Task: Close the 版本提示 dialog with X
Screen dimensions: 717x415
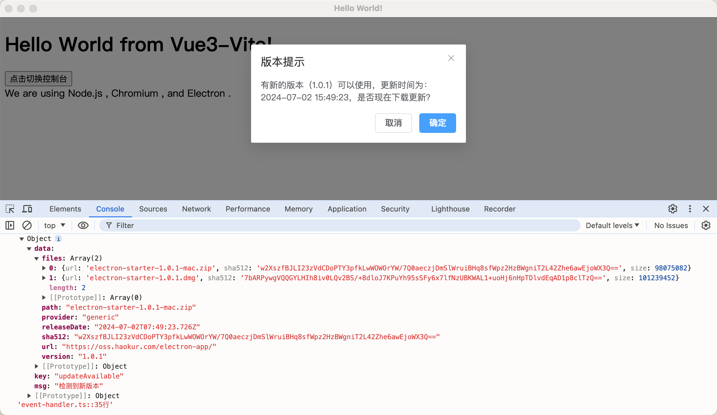Action: [x=451, y=58]
